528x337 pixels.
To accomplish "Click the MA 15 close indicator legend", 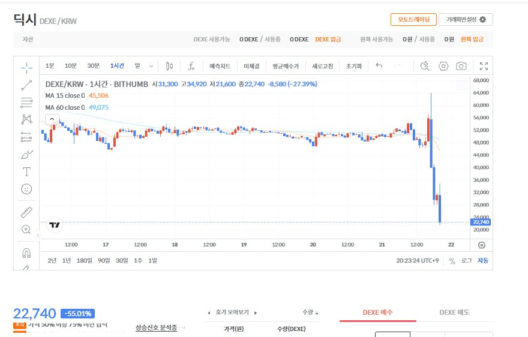I will point(65,95).
